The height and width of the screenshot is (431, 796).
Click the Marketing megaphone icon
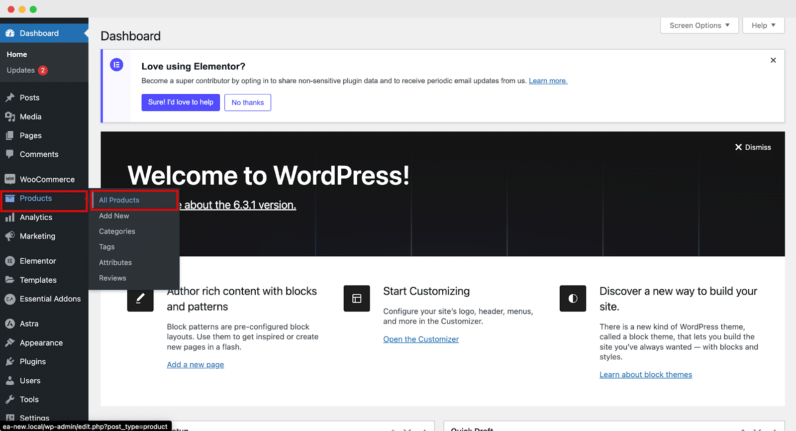pos(10,236)
